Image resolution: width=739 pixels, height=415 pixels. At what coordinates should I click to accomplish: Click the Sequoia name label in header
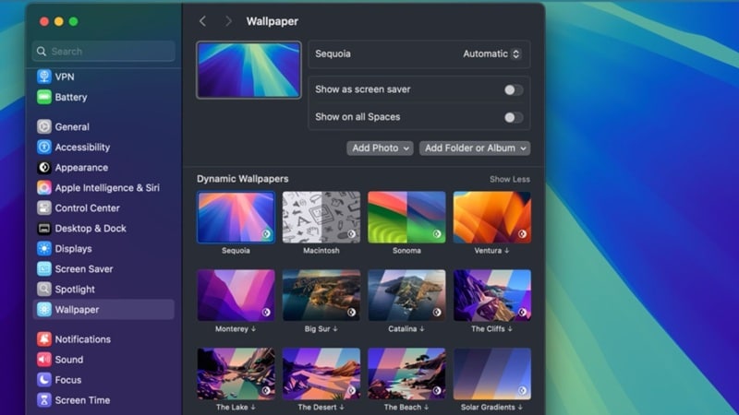[333, 53]
